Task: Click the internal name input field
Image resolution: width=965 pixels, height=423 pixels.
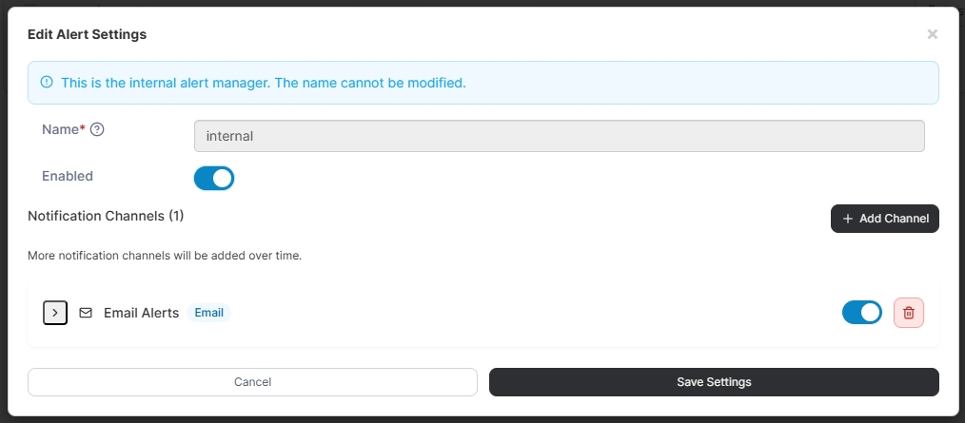Action: (x=559, y=136)
